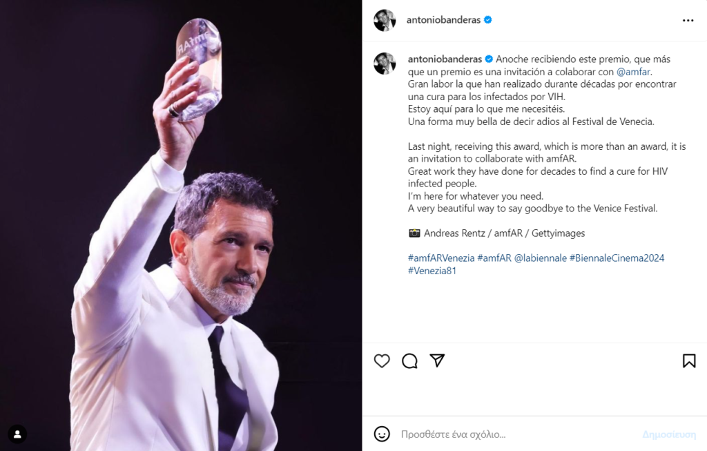Open emoji picker in comment box

(x=382, y=434)
